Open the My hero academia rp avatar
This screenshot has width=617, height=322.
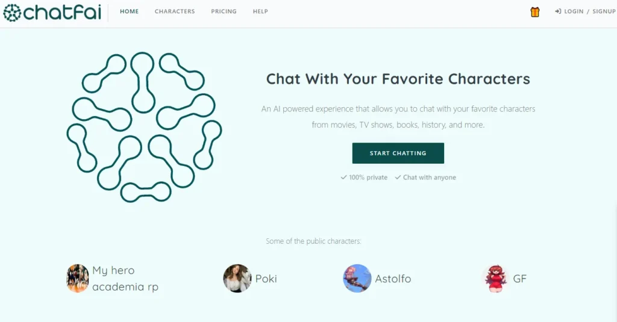tap(78, 279)
